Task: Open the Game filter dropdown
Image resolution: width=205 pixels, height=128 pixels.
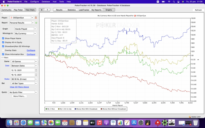Action: [24, 61]
